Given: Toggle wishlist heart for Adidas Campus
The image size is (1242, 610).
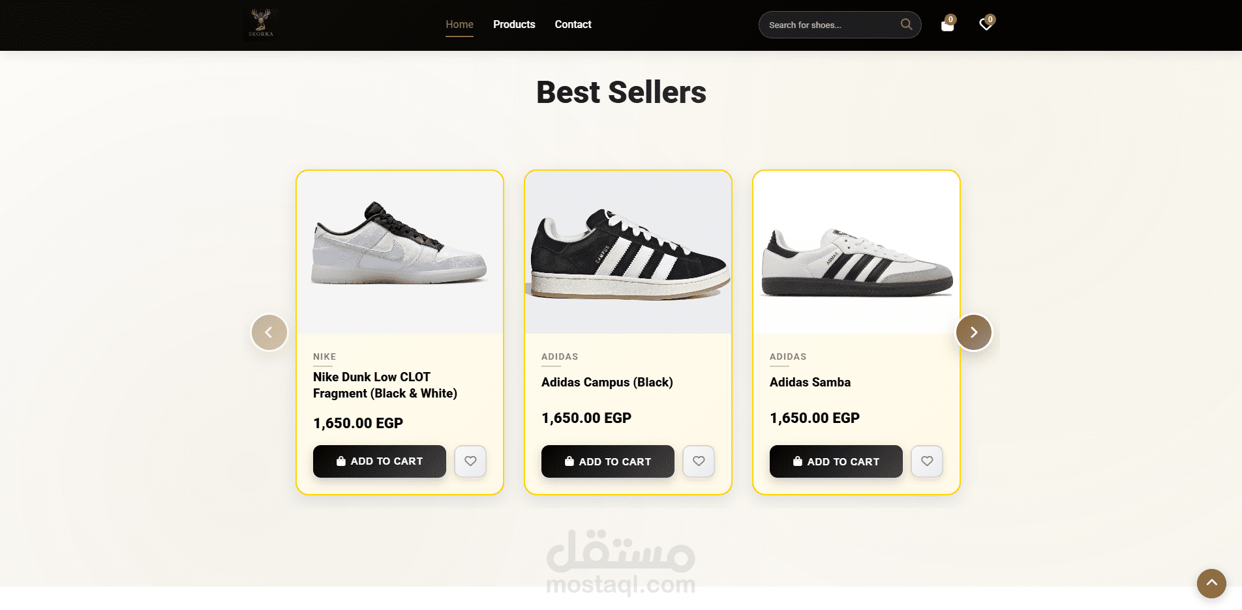Looking at the screenshot, I should pos(699,461).
